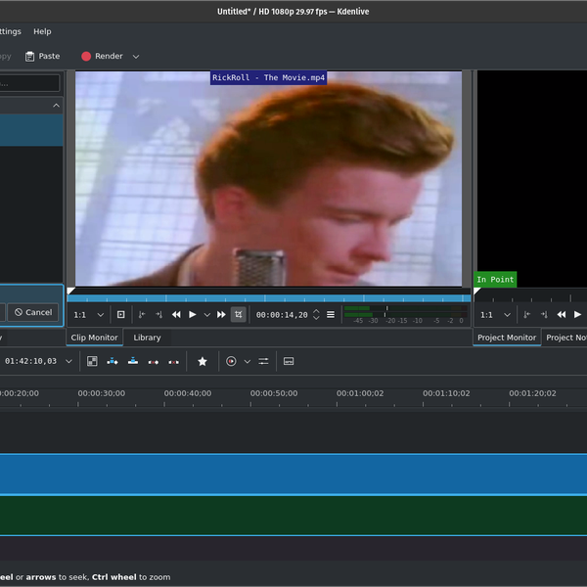Image resolution: width=587 pixels, height=587 pixels.
Task: Click the star favorite effects icon
Action: pyautogui.click(x=203, y=361)
